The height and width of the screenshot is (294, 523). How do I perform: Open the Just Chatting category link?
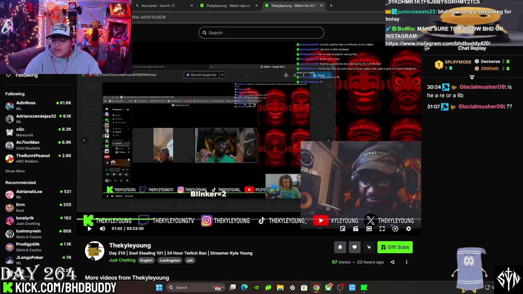coord(122,260)
